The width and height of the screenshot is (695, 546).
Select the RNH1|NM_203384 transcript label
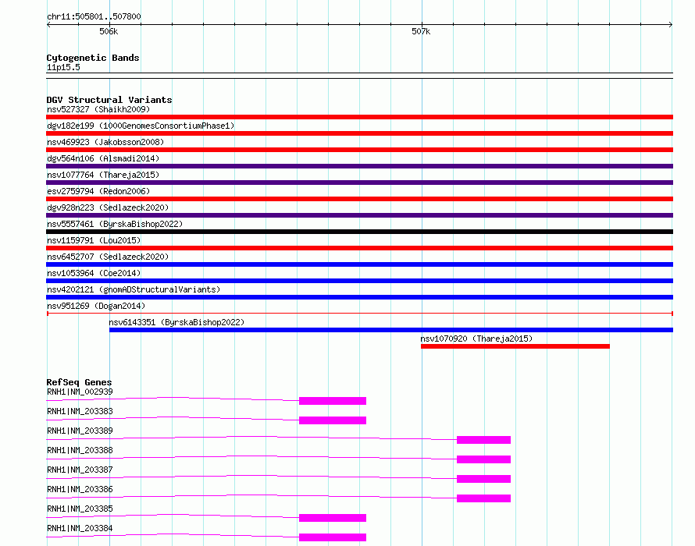[x=80, y=528]
